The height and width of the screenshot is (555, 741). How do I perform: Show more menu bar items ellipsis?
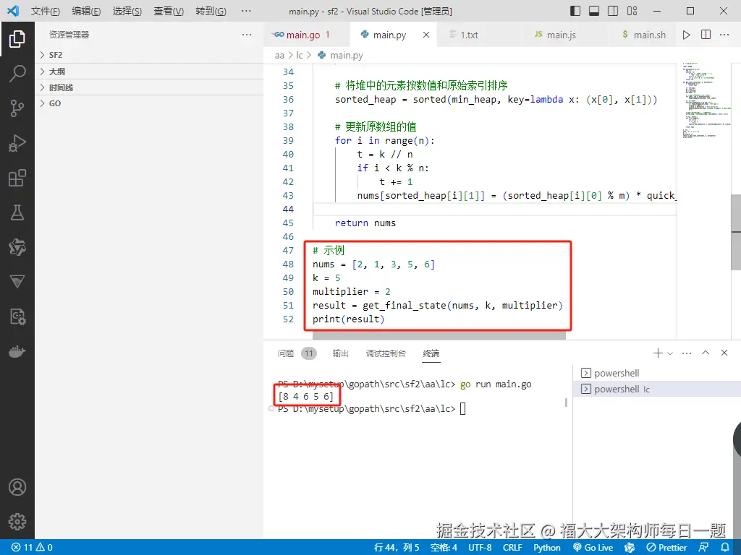[x=246, y=11]
